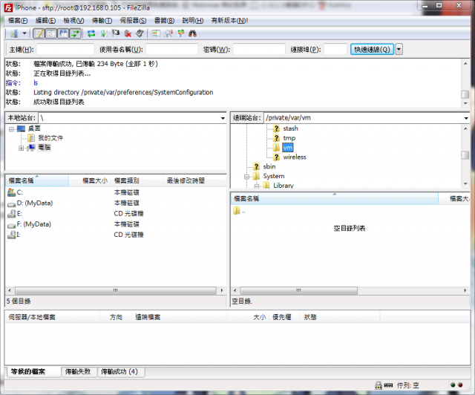Screen dimensions: 475x395
Task: Open the 伺服器(S) menu
Action: (x=133, y=21)
